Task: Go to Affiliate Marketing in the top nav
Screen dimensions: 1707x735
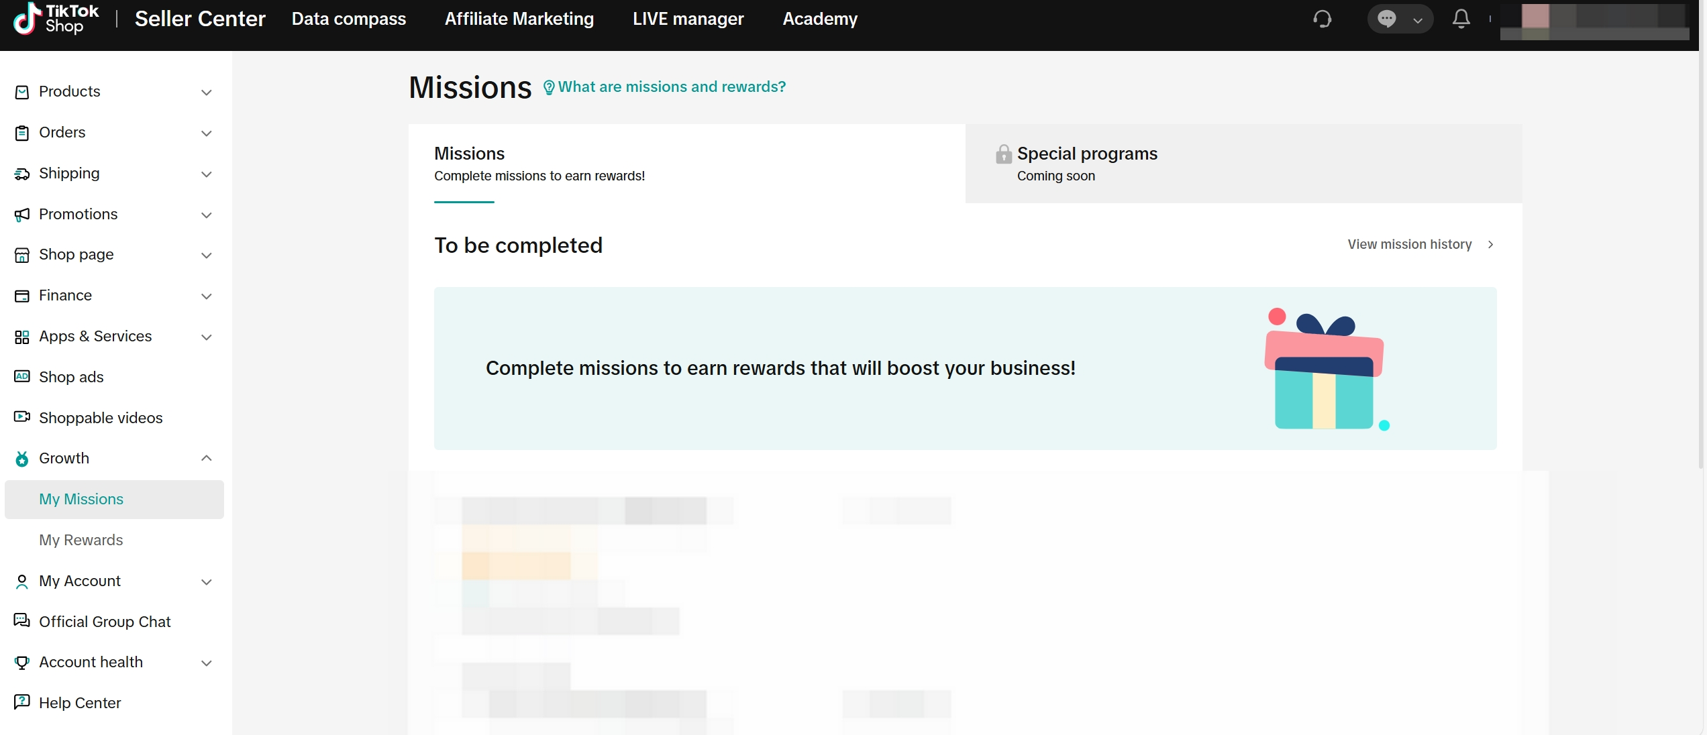Action: tap(519, 19)
